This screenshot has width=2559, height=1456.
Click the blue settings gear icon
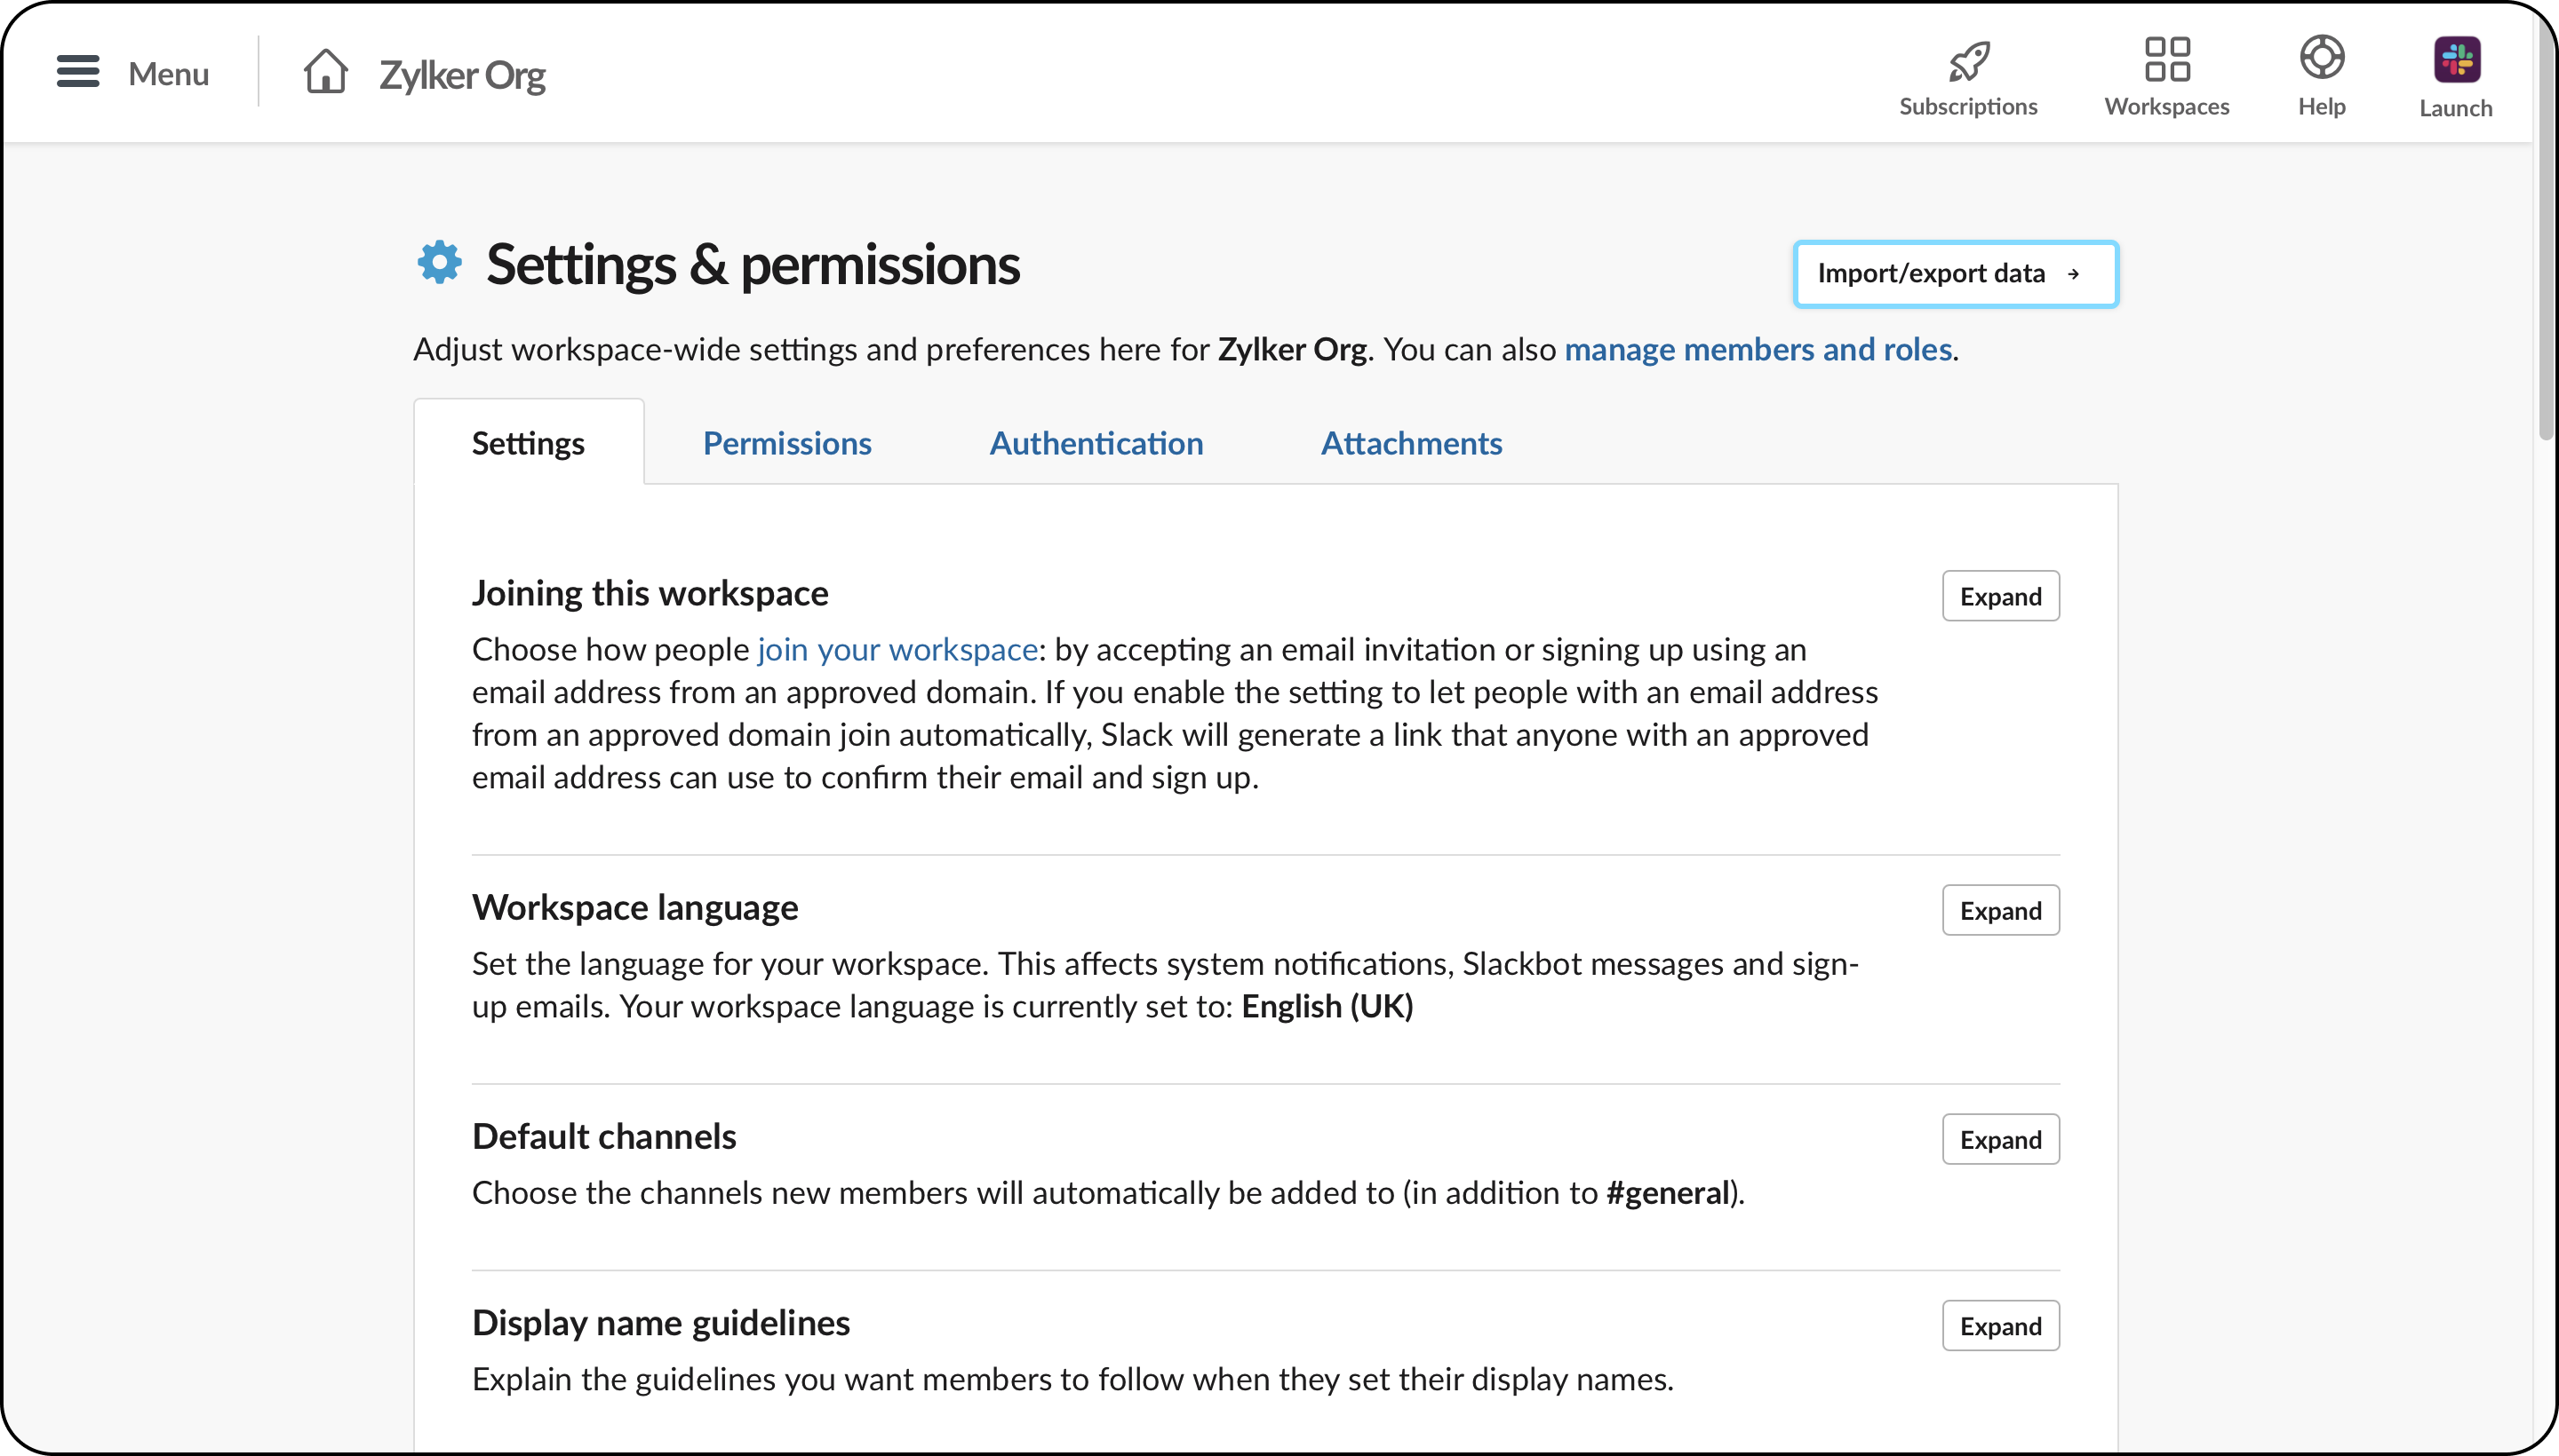coord(439,264)
